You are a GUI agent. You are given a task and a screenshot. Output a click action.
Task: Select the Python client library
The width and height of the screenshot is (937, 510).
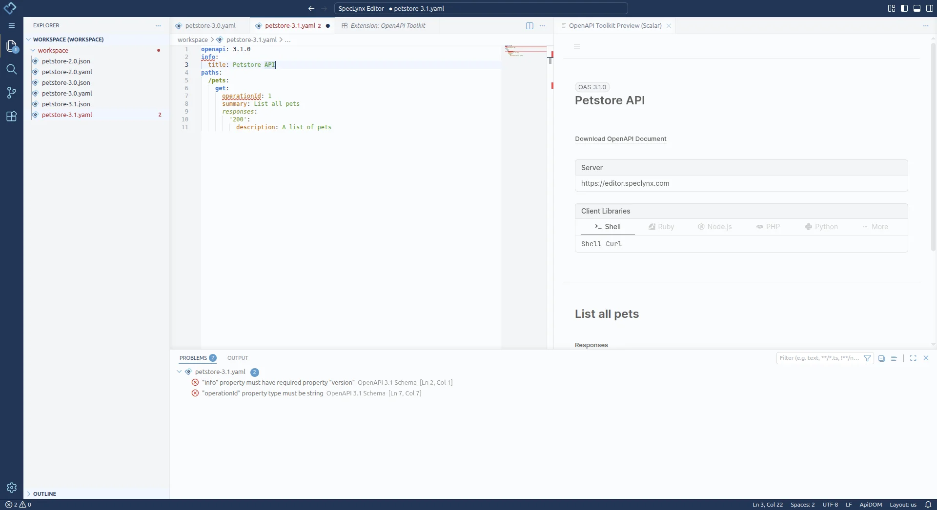point(821,227)
